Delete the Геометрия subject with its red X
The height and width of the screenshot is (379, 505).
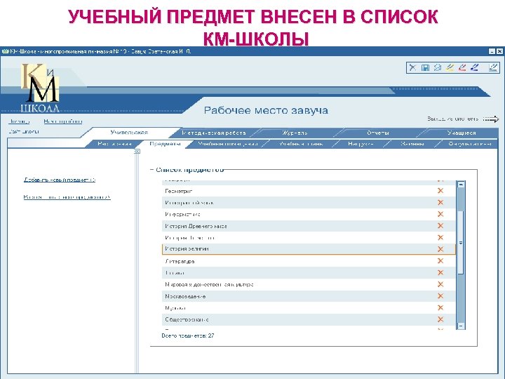[x=440, y=191]
